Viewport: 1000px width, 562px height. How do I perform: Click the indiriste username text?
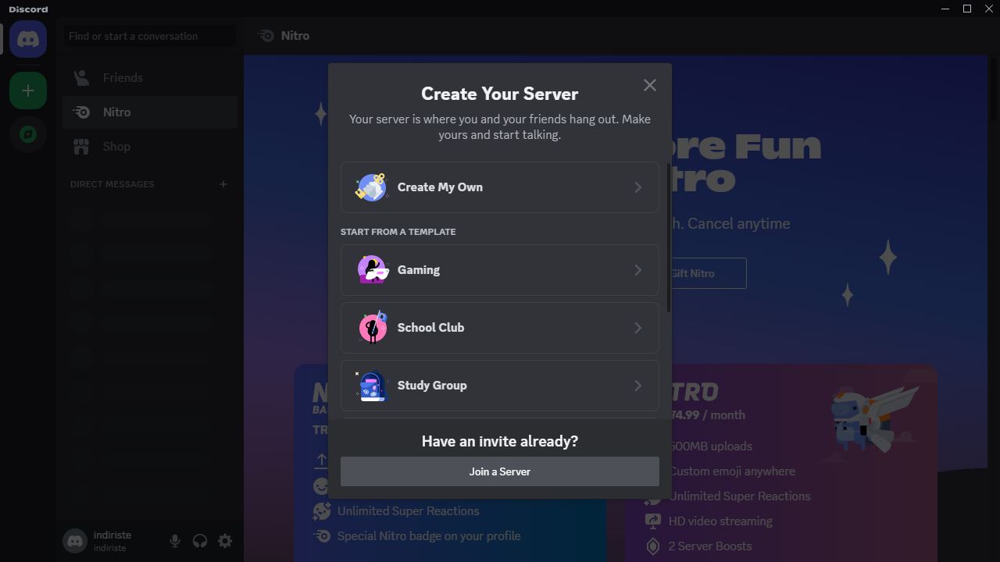click(112, 535)
